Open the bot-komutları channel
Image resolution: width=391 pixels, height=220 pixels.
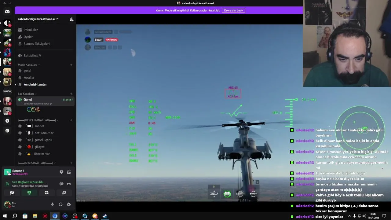(45, 133)
